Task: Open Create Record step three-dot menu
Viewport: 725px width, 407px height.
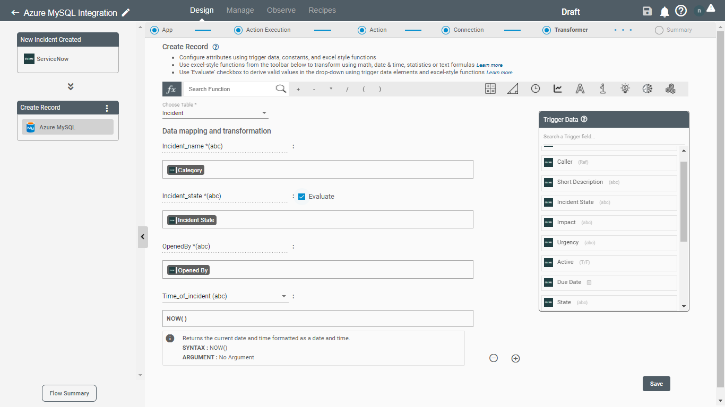Action: [x=107, y=108]
